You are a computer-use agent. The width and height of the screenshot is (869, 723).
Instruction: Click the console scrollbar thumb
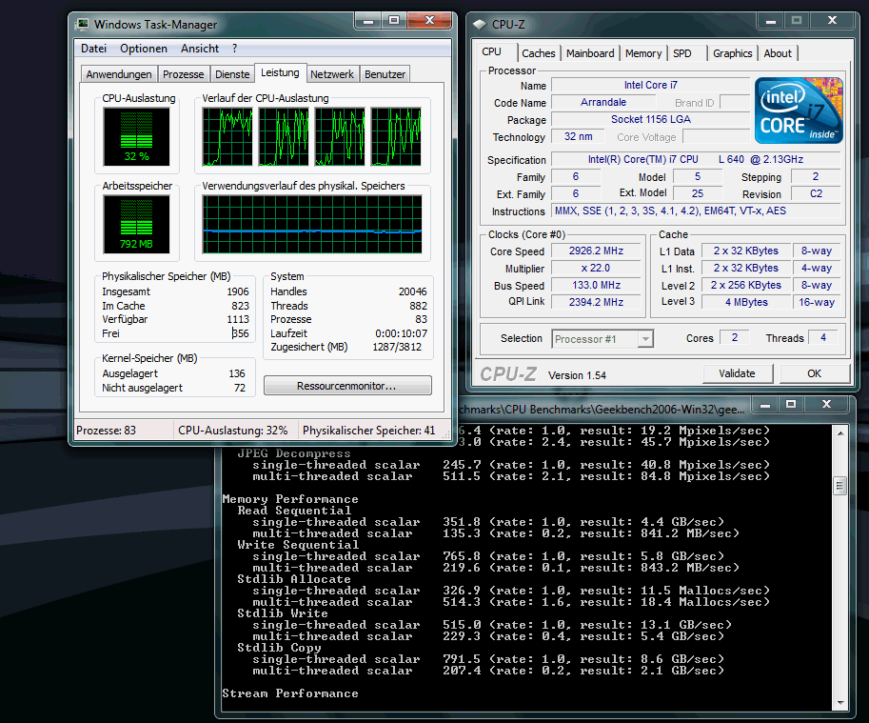[x=840, y=486]
